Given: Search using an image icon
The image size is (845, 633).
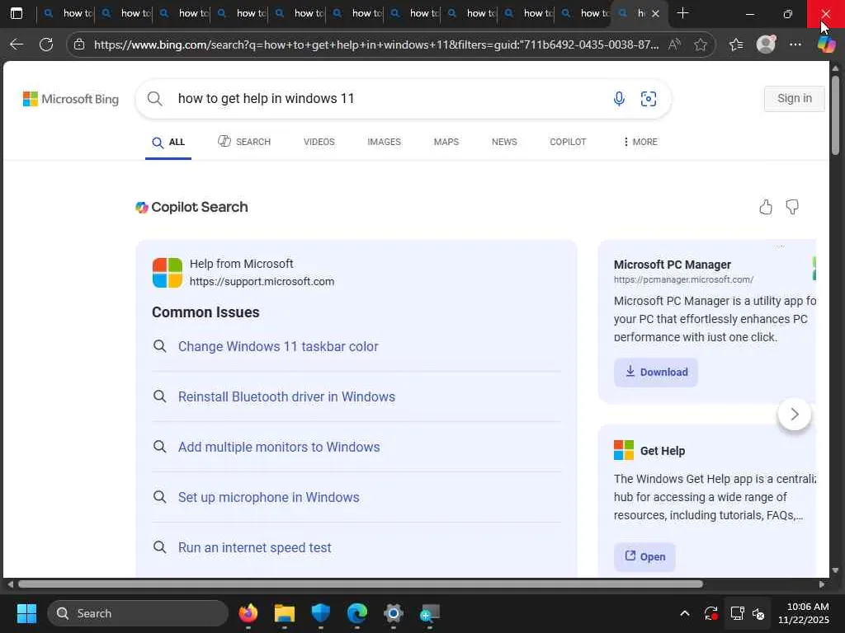Looking at the screenshot, I should pyautogui.click(x=649, y=99).
